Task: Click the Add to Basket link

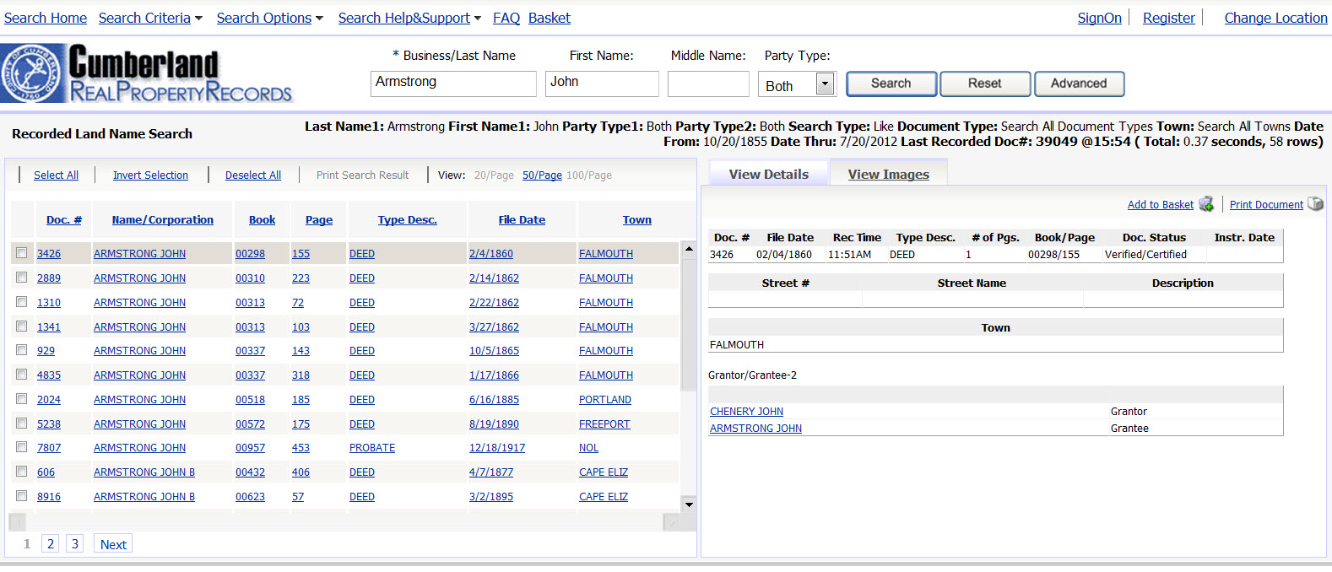Action: [x=1161, y=204]
